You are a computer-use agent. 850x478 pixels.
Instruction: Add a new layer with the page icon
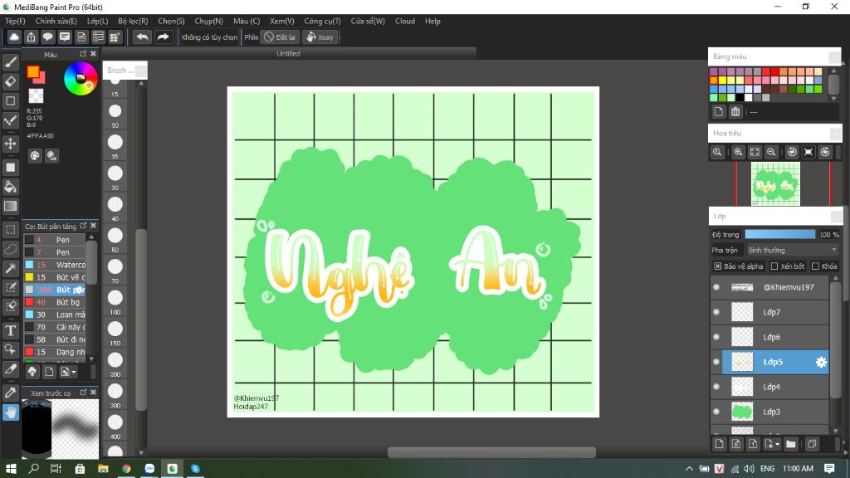(x=719, y=444)
